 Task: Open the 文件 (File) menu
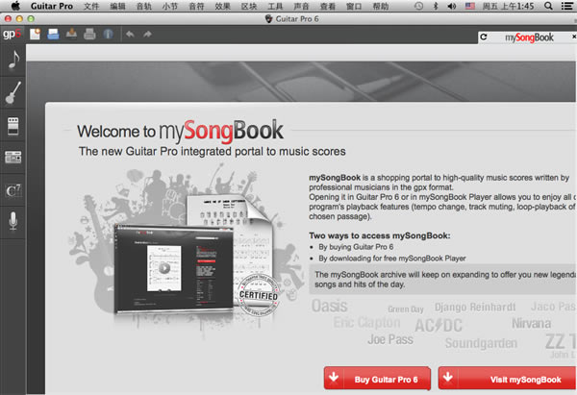[91, 7]
